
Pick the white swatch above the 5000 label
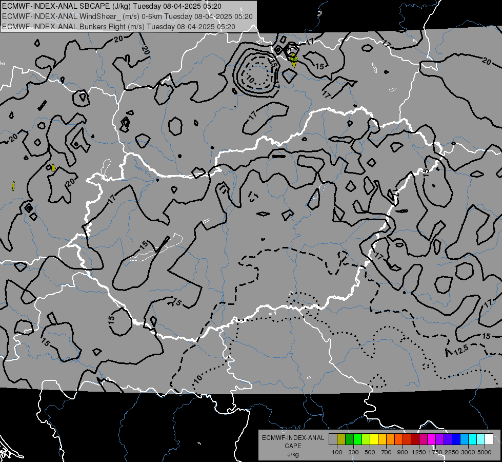489,439
